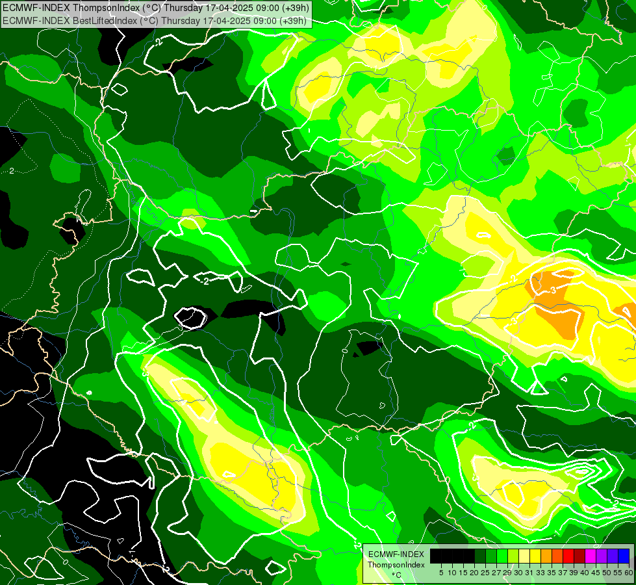The image size is (636, 585).
Task: Click legend tick value 40
Action: click(x=585, y=573)
